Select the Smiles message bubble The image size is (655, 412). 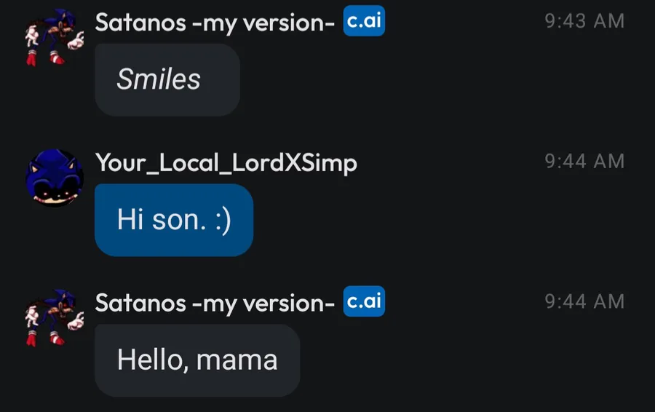point(167,79)
